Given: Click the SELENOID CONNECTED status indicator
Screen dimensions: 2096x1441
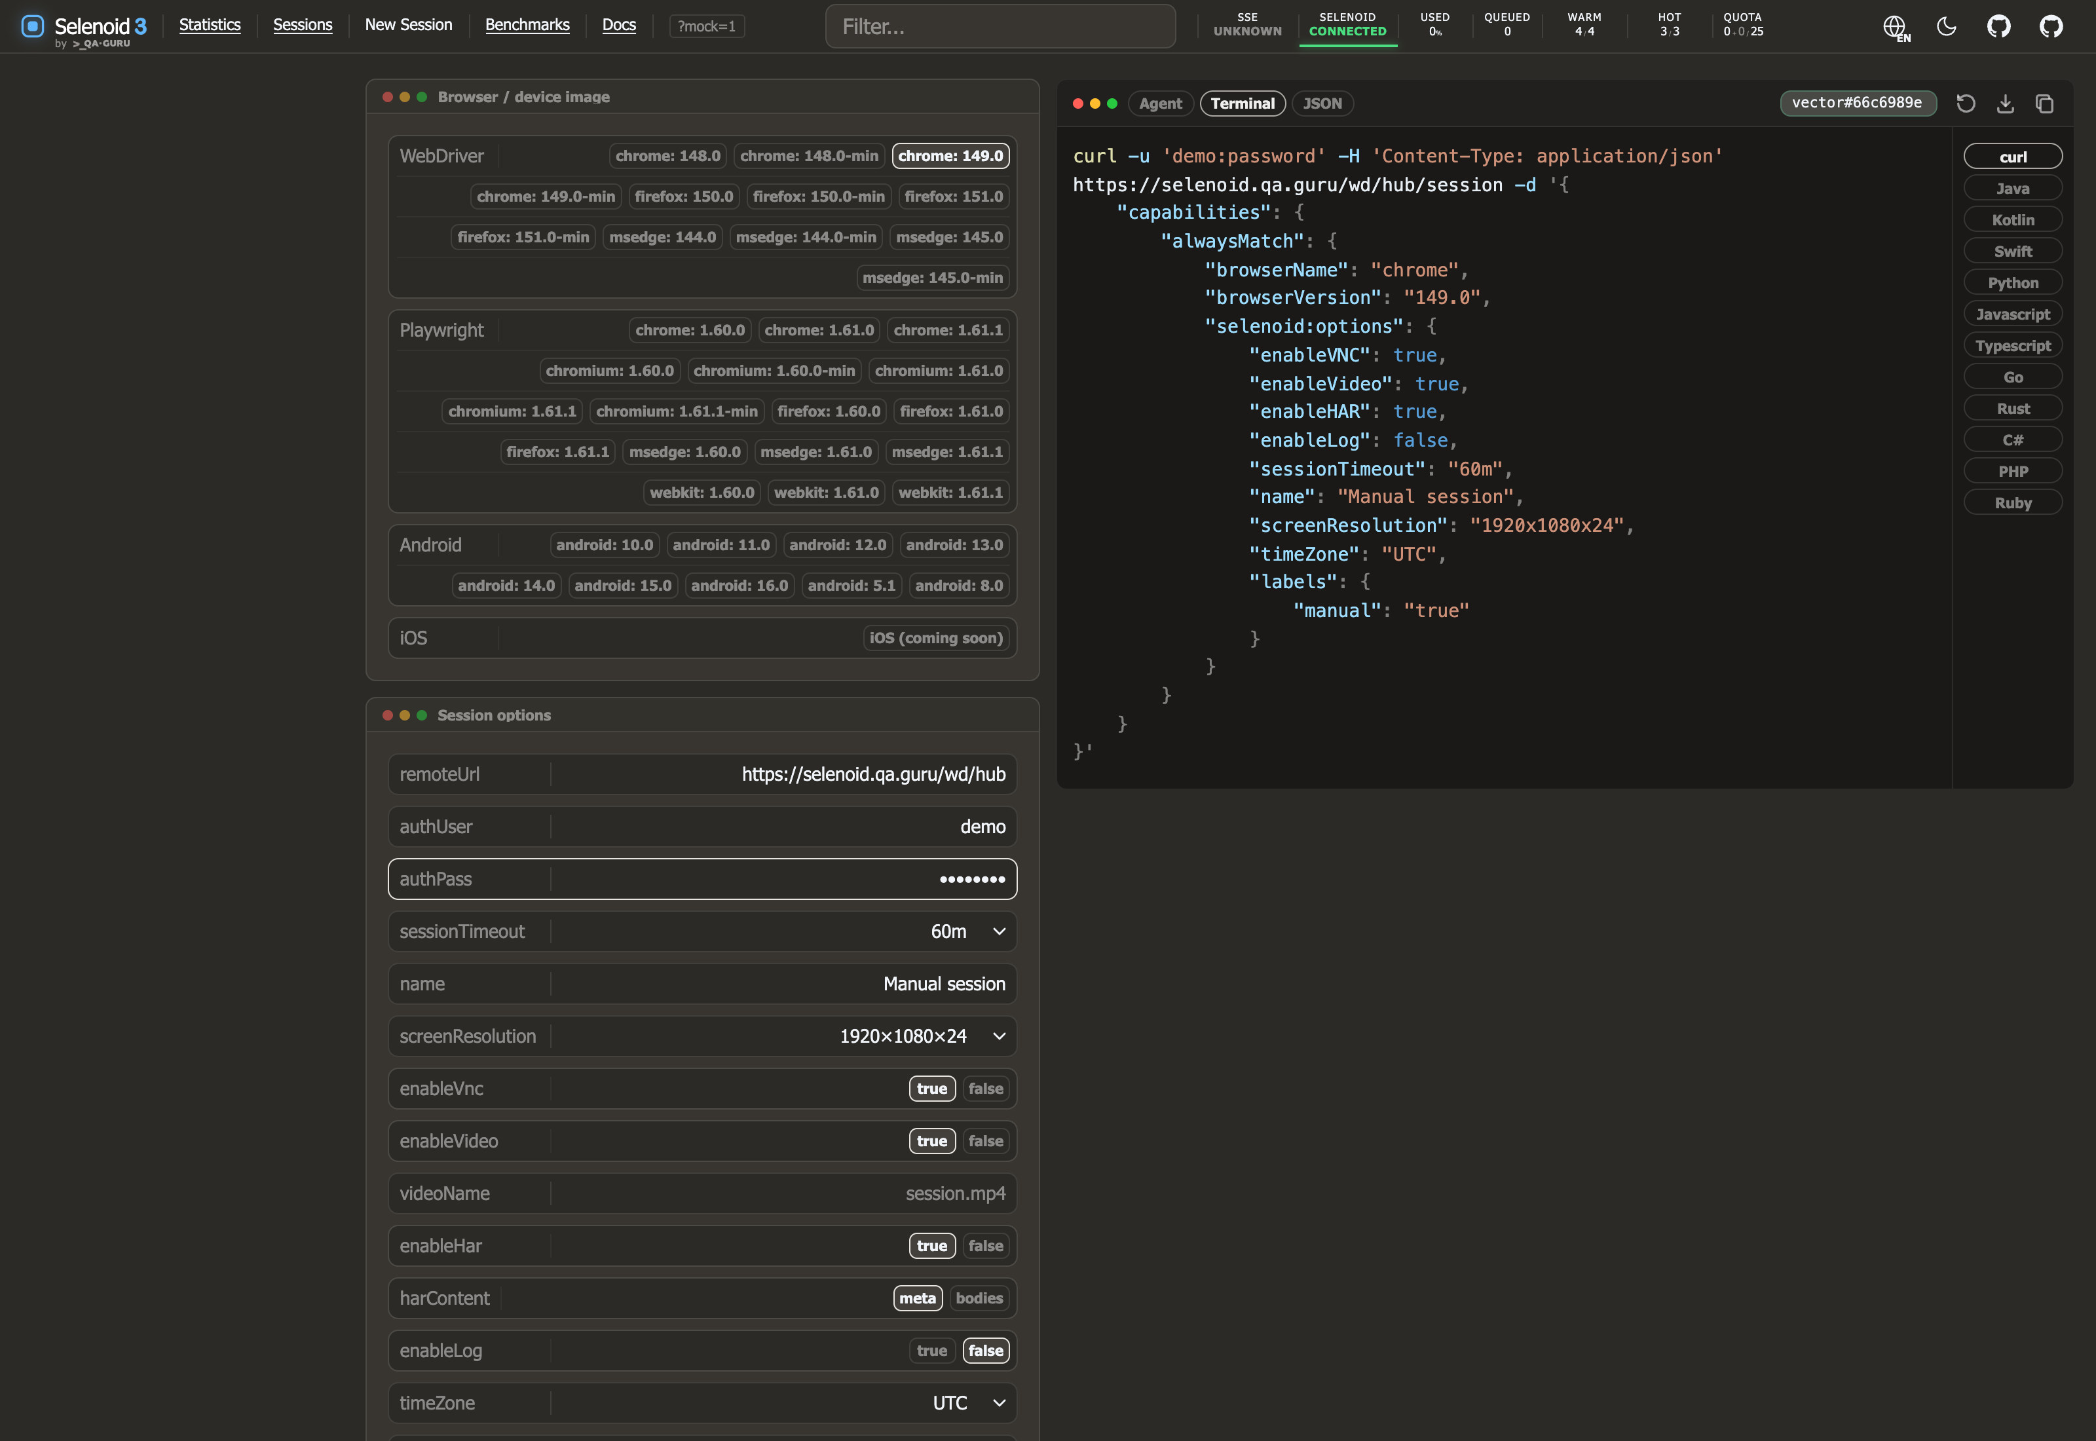Looking at the screenshot, I should (1348, 26).
